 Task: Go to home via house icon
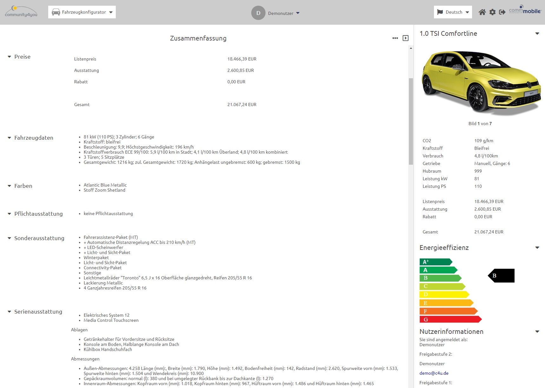(x=482, y=12)
